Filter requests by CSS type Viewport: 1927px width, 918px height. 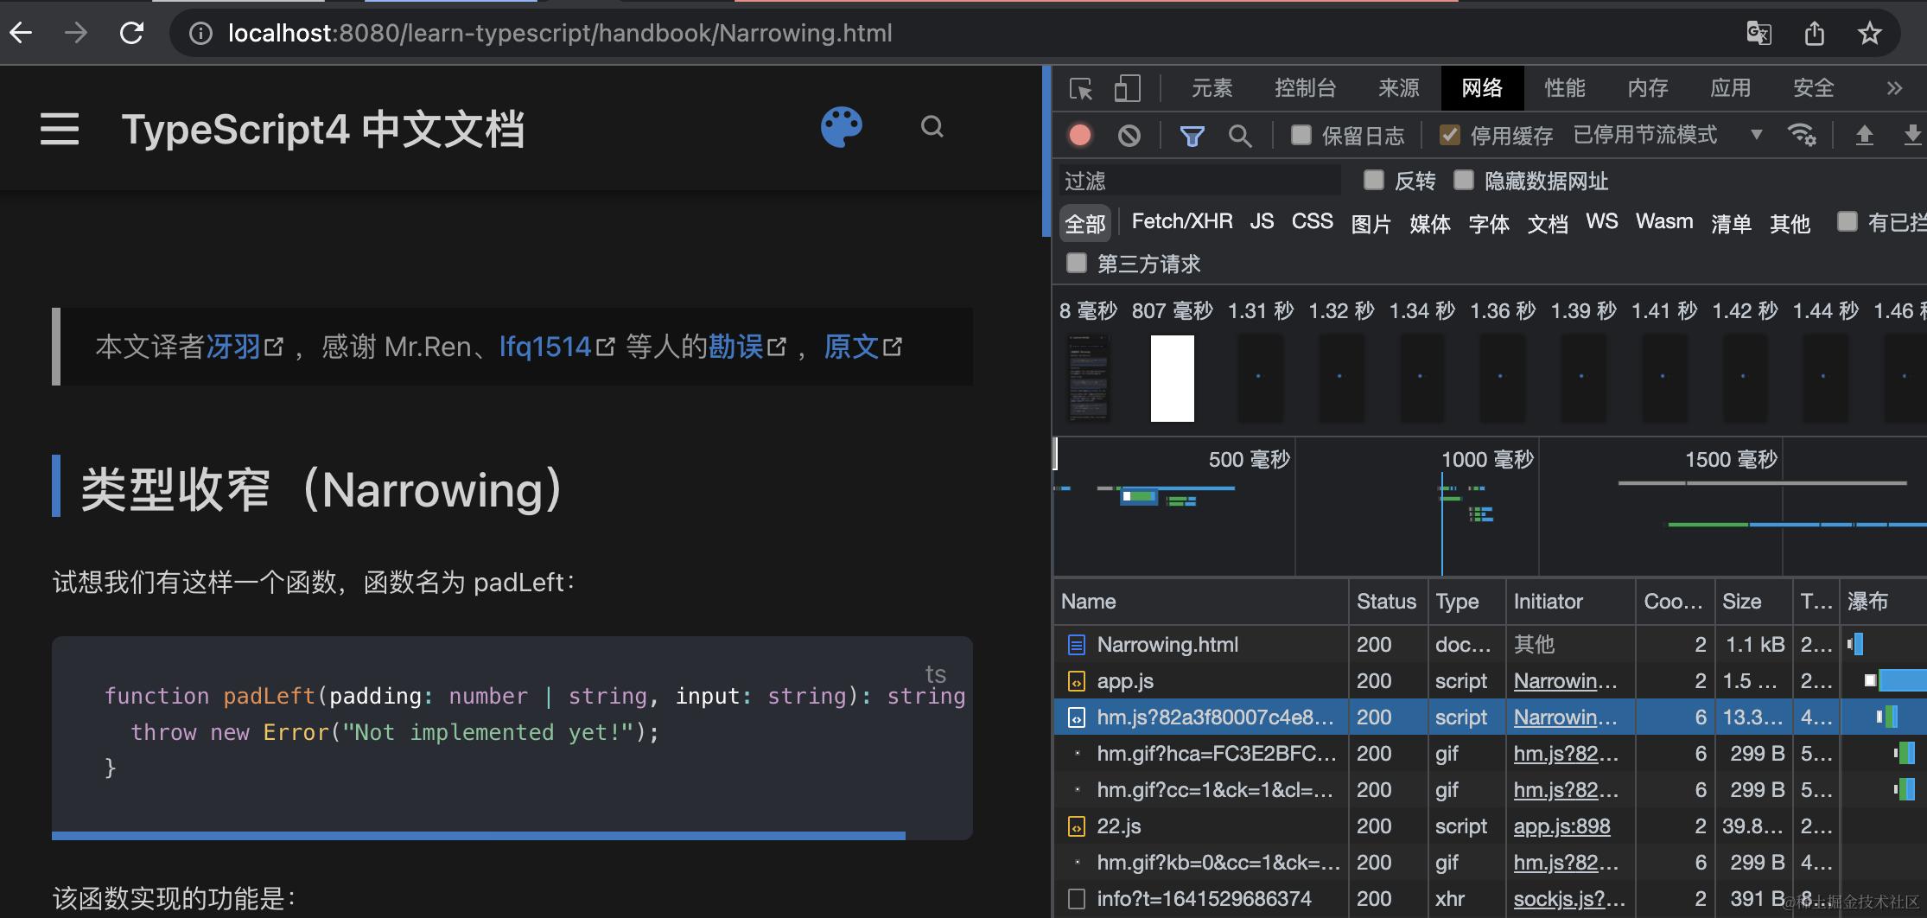pos(1312,222)
